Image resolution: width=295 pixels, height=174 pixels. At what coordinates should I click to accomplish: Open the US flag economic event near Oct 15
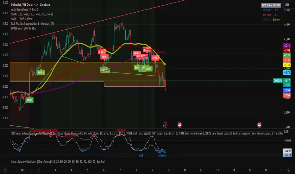(x=259, y=125)
